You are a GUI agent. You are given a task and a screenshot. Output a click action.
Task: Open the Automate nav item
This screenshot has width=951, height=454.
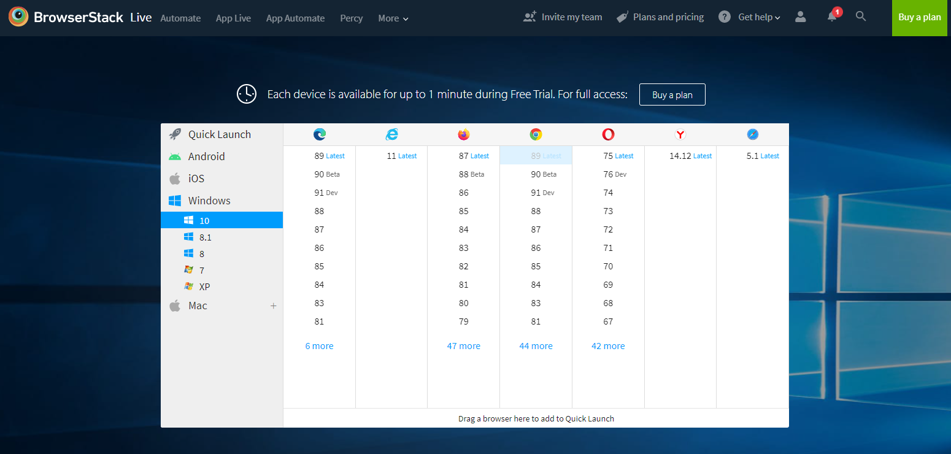click(180, 18)
